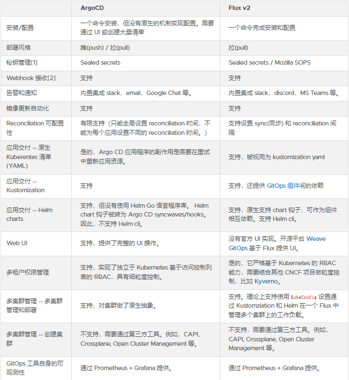Select the '安装/配置' row label

20,28
